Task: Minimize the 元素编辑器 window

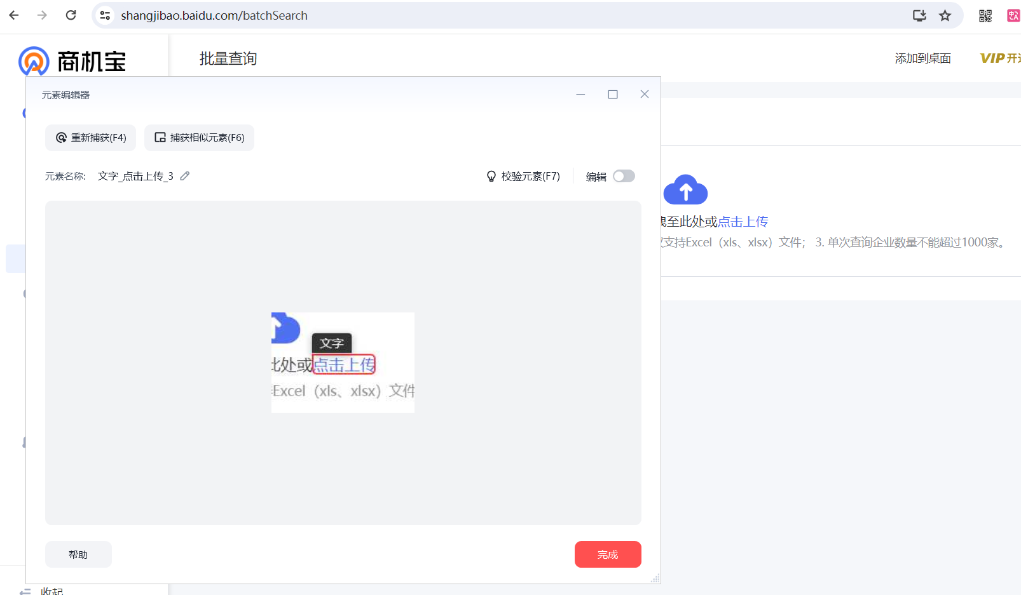Action: click(x=580, y=94)
